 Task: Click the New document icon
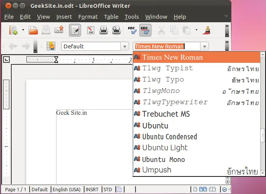pyautogui.click(x=13, y=30)
